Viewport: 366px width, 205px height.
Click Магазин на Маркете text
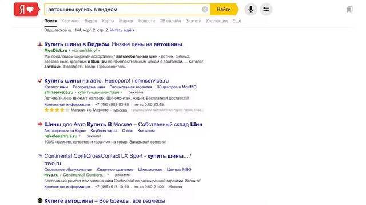(90, 110)
